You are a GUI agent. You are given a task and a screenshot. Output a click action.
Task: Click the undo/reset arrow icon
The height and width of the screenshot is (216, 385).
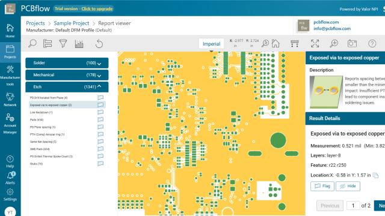point(99,44)
